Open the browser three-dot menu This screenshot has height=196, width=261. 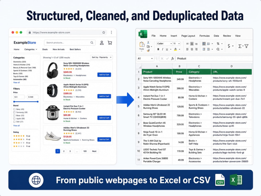click(x=111, y=32)
